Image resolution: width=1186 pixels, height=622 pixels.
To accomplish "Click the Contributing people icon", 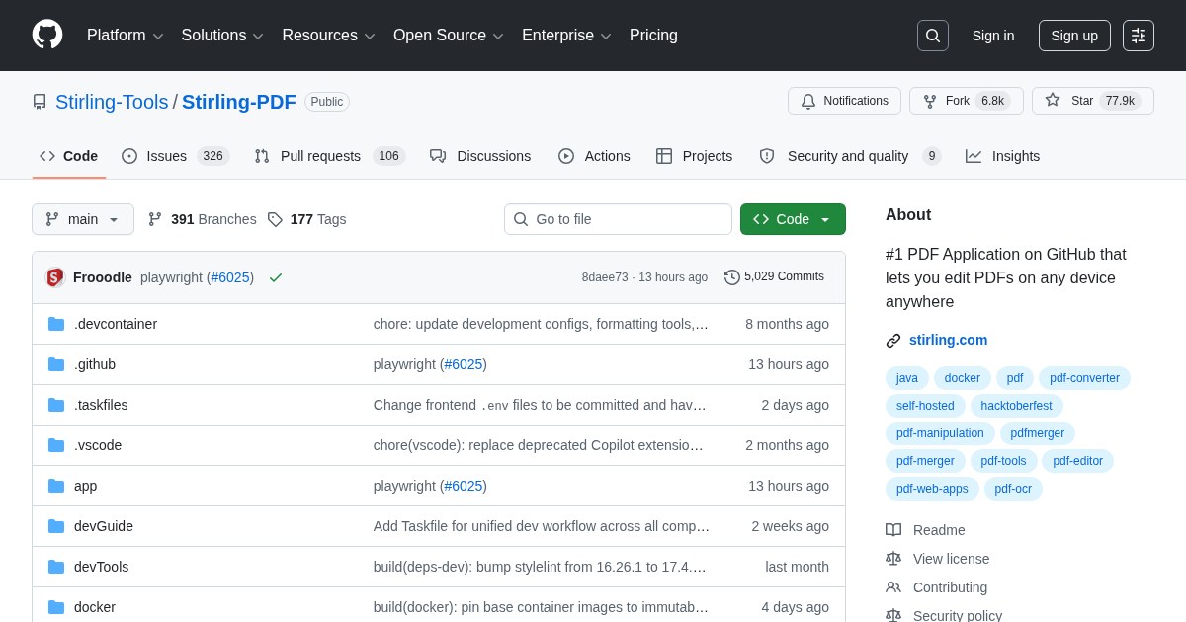I will click(893, 587).
